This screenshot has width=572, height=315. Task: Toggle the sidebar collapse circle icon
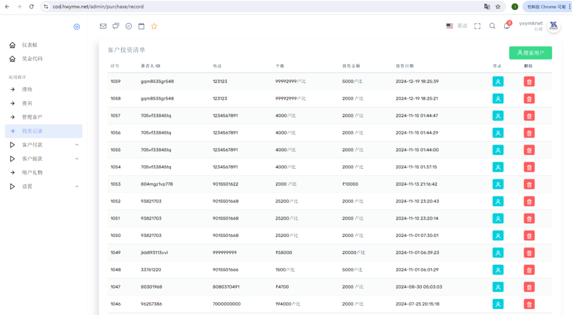[77, 27]
